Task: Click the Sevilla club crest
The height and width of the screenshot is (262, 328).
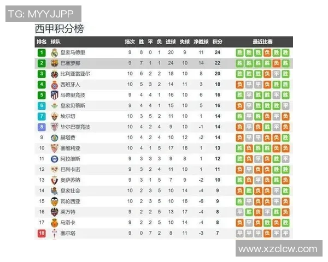Action: tap(55, 148)
